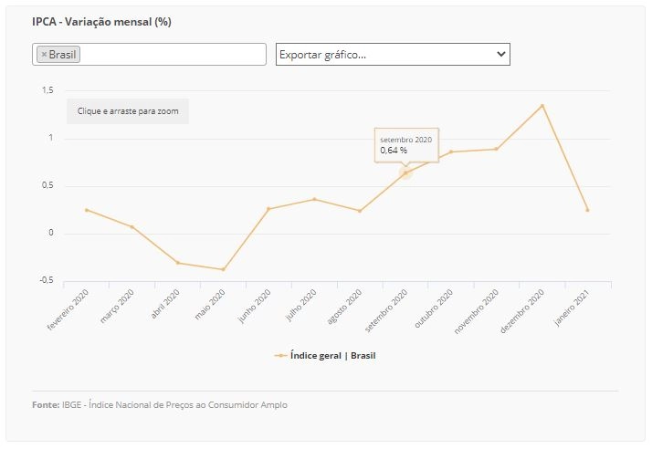Screen dimensions: 652x449
Task: Select the julho 2020 data point
Action: coord(314,200)
